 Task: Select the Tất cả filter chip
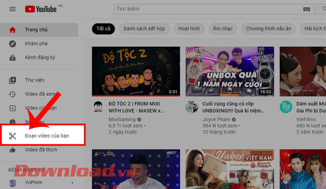point(103,29)
